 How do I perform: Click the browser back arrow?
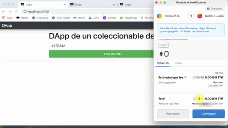pos(4,11)
